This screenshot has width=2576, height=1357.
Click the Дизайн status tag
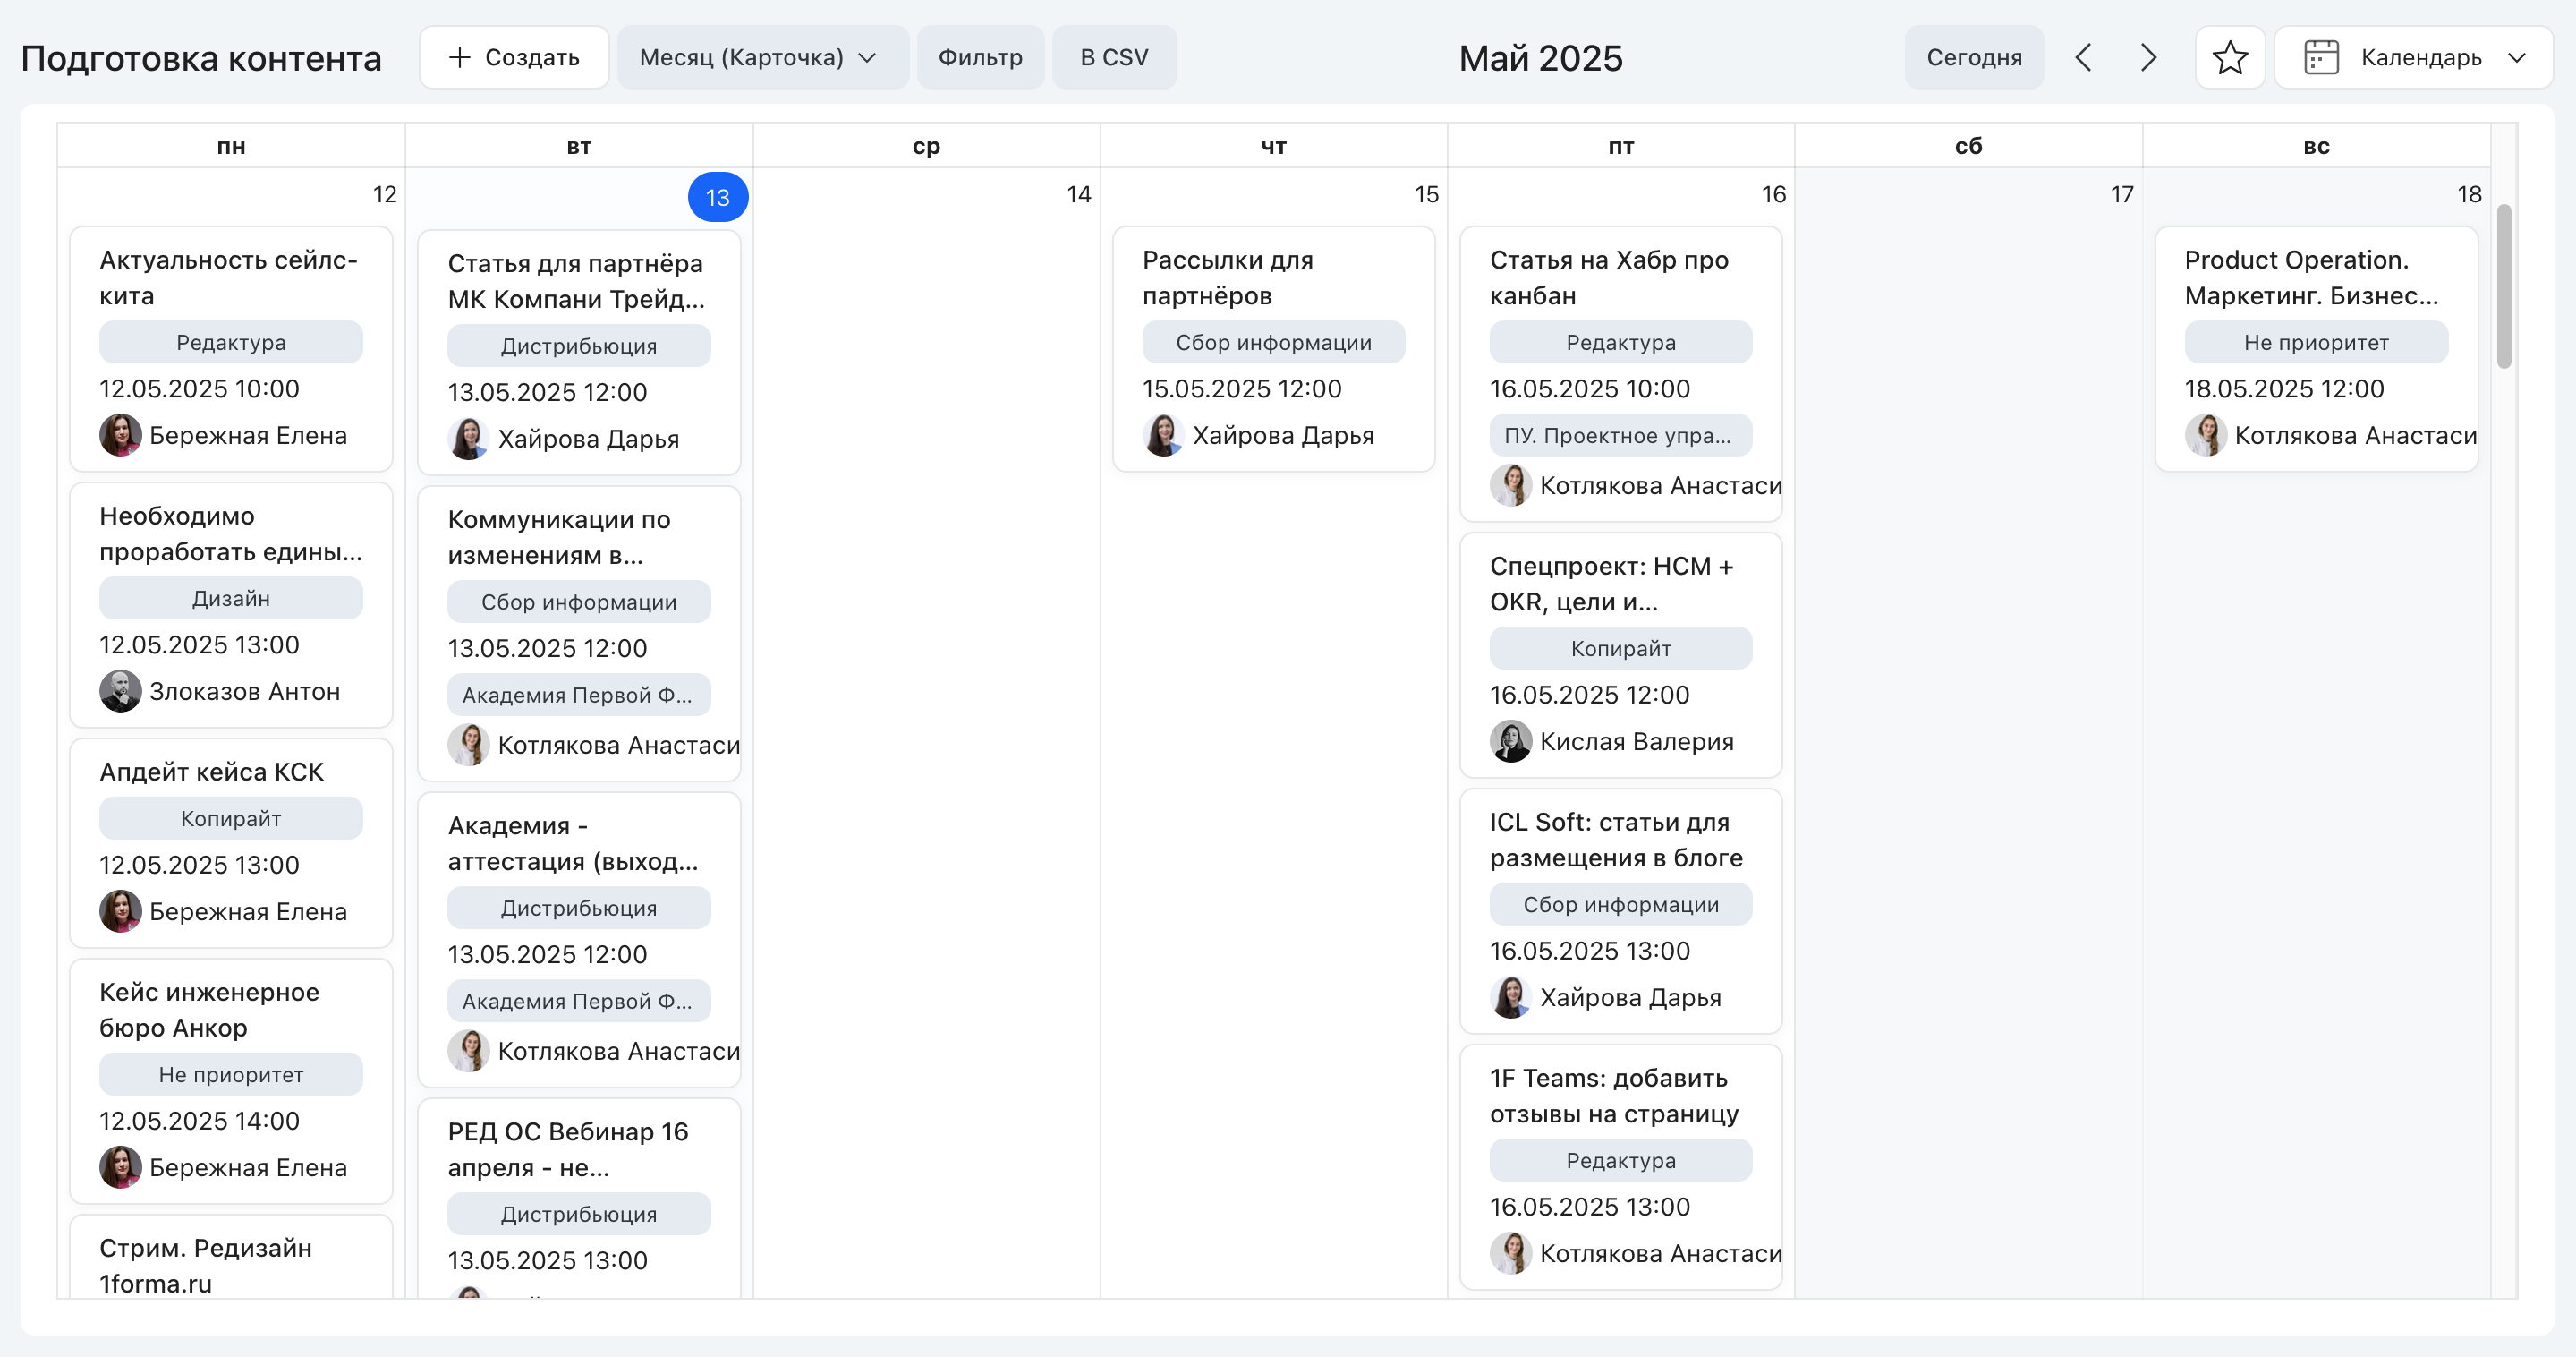231,599
